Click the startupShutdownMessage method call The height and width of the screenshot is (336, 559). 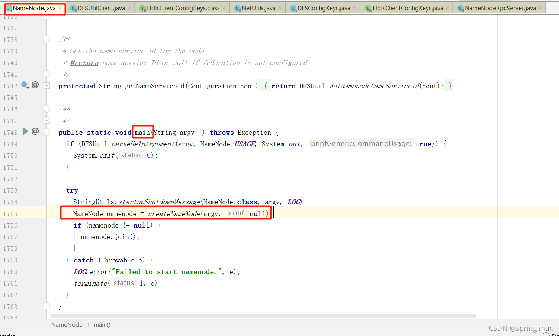[x=159, y=202]
